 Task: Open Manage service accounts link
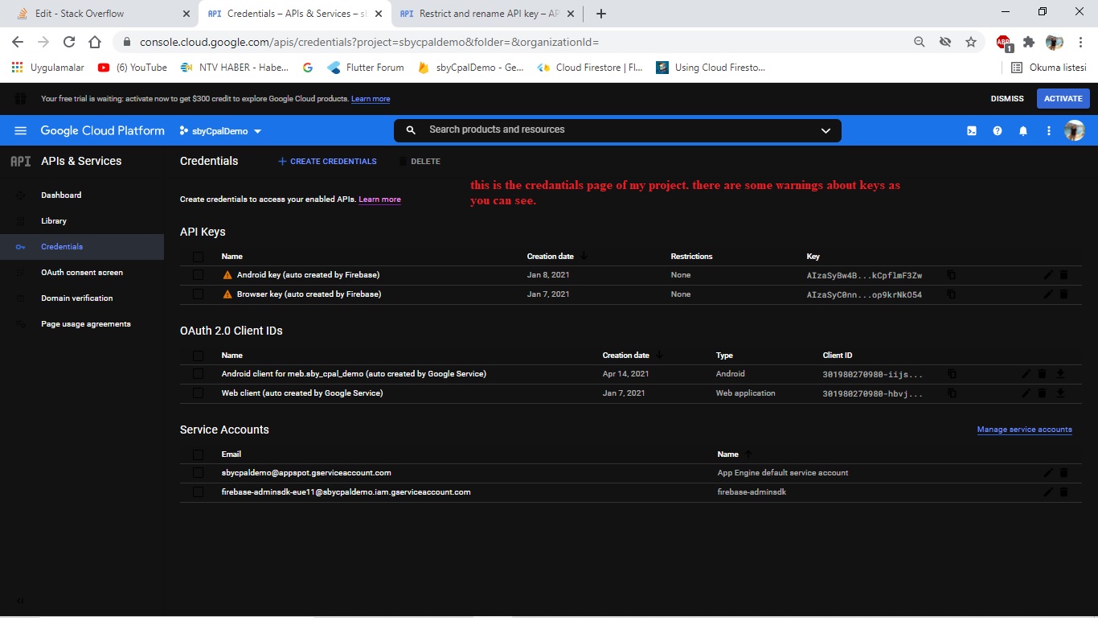(x=1024, y=430)
